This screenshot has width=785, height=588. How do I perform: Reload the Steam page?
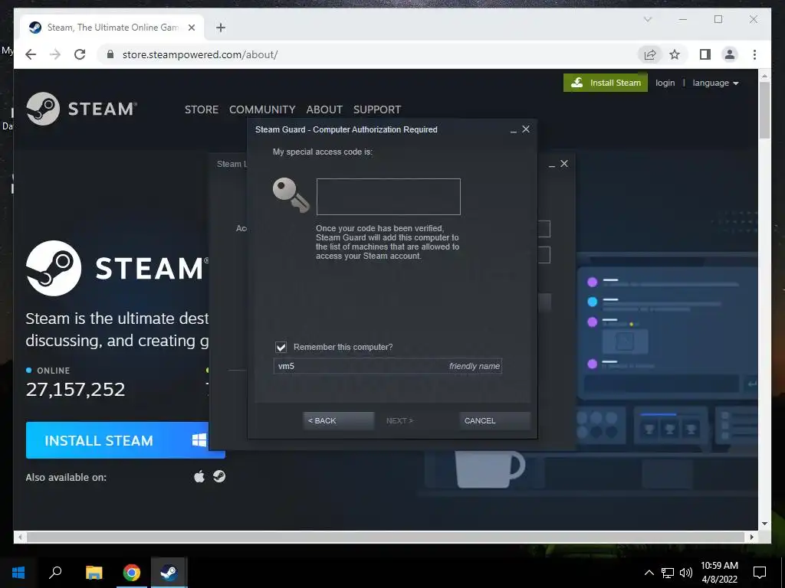pos(80,54)
